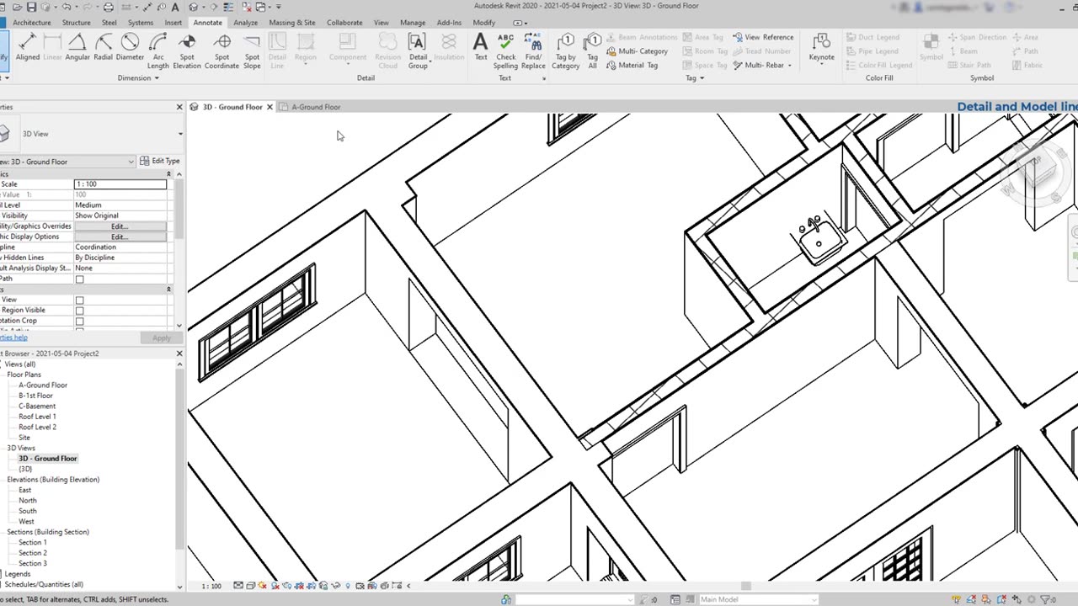The image size is (1078, 606).
Task: Select the Aligned dimension tool
Action: click(27, 48)
